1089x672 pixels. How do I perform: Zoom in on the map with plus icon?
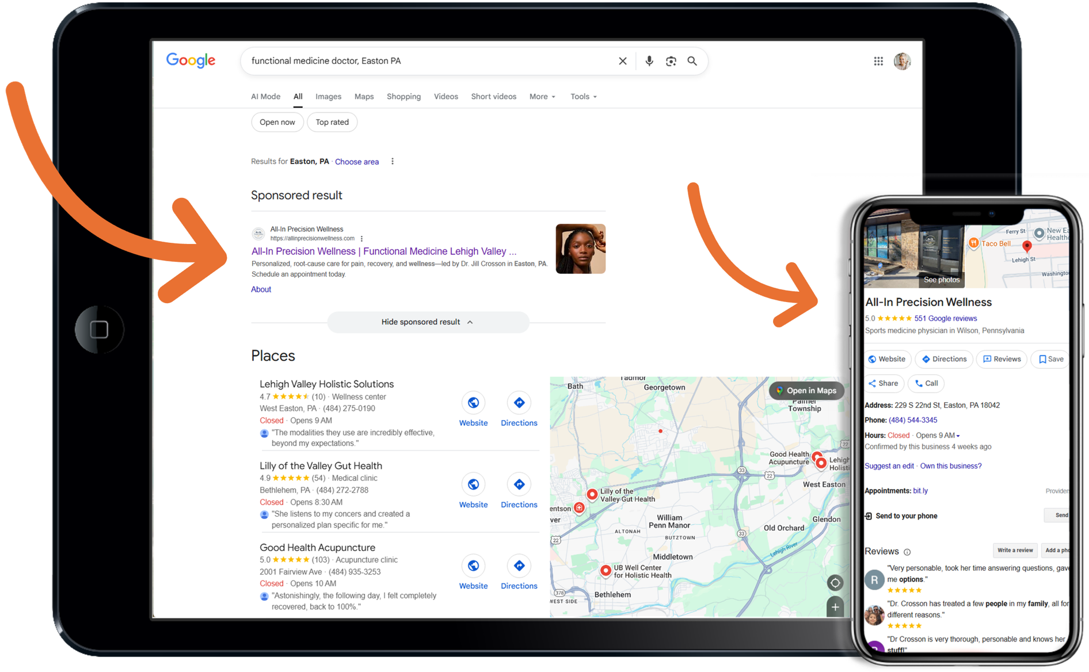(835, 607)
